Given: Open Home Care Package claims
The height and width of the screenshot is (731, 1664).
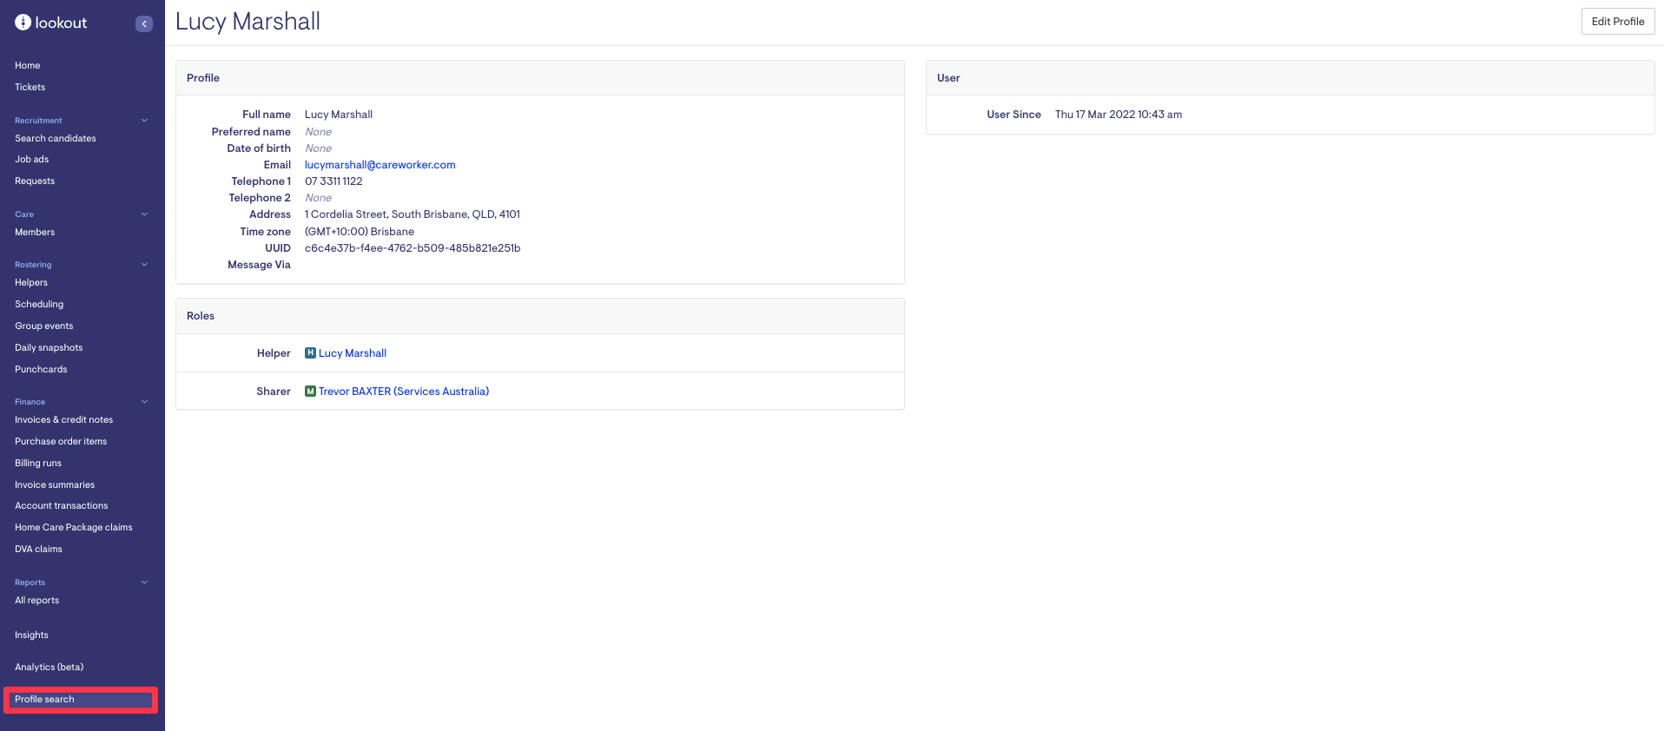Looking at the screenshot, I should click(x=74, y=528).
